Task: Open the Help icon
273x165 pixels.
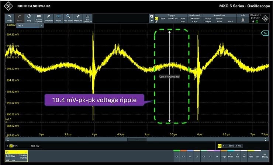Action: tap(29, 18)
